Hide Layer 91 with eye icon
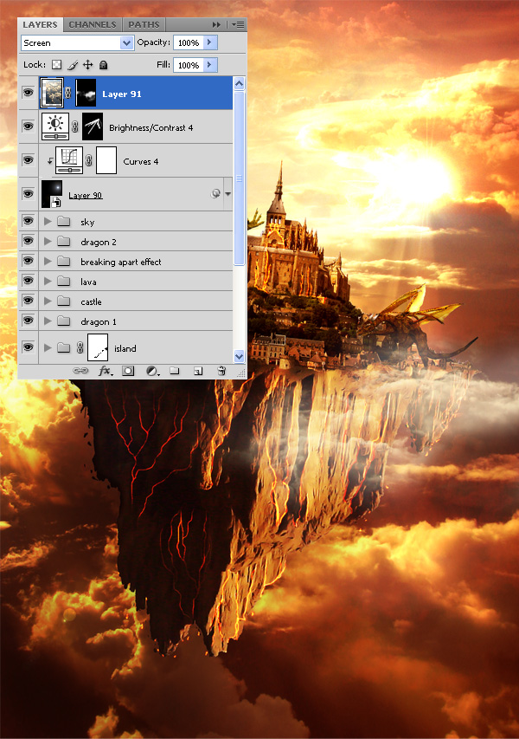This screenshot has height=739, width=519. click(29, 93)
